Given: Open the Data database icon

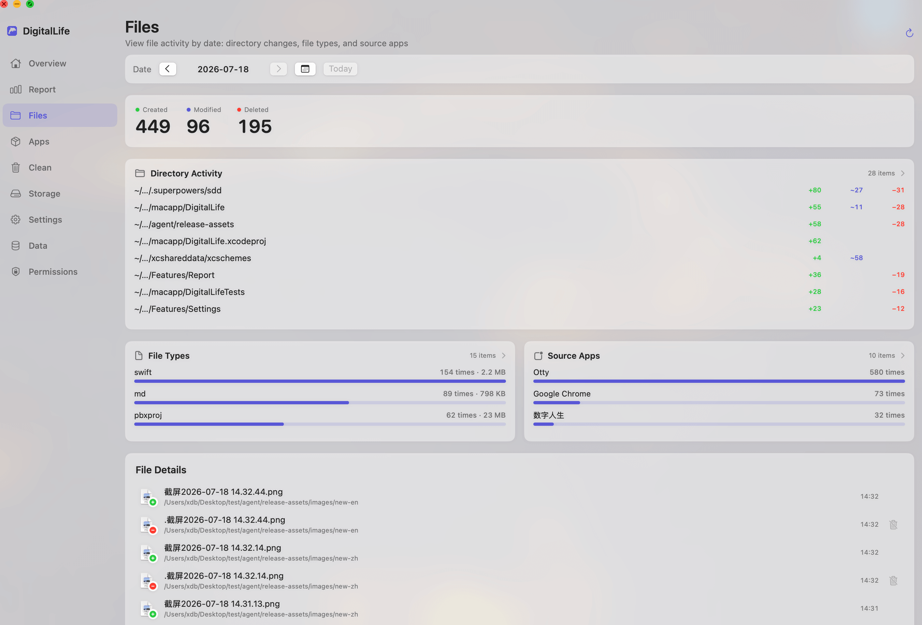Looking at the screenshot, I should [x=15, y=246].
